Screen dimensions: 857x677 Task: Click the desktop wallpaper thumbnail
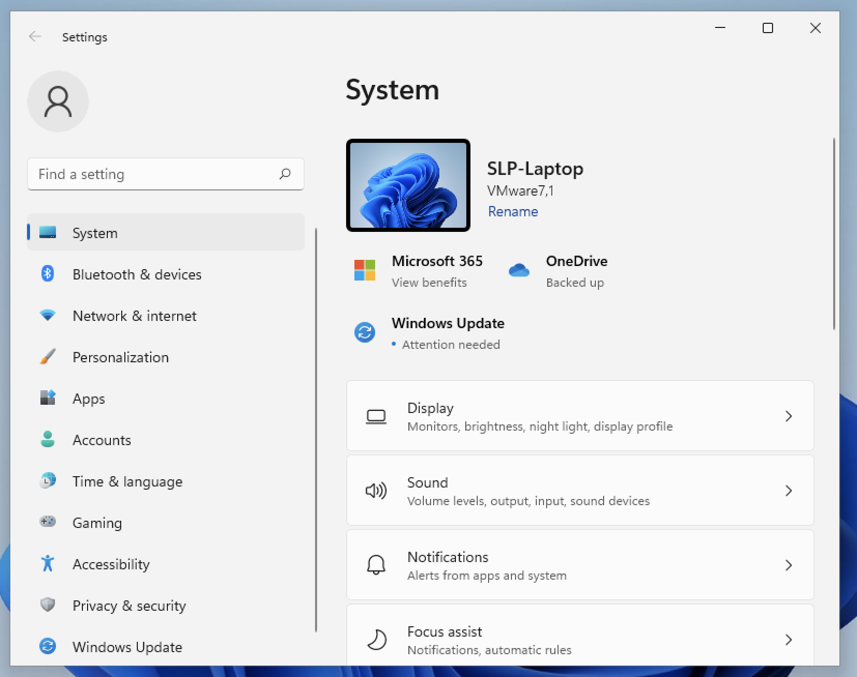[408, 185]
